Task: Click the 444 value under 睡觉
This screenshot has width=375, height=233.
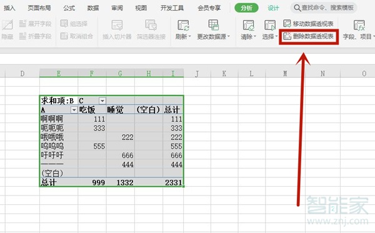Action: (x=120, y=164)
